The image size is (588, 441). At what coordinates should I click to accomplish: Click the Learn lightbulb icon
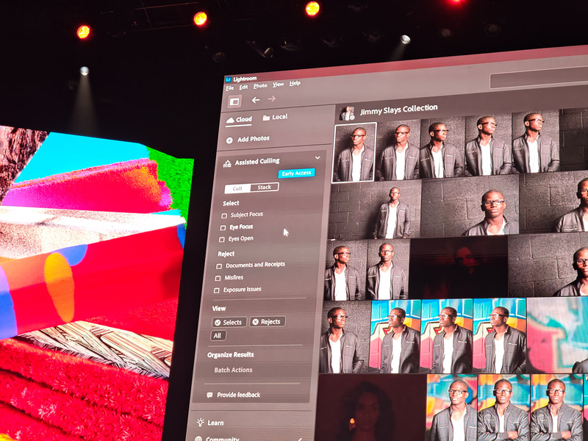201,422
